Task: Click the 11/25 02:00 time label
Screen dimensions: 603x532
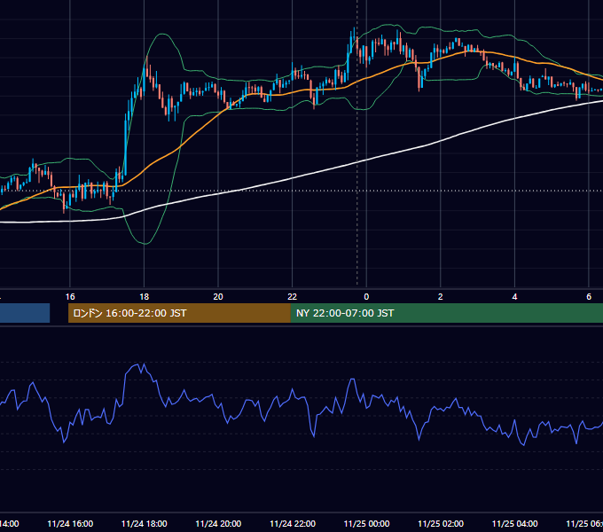Action: [x=441, y=523]
